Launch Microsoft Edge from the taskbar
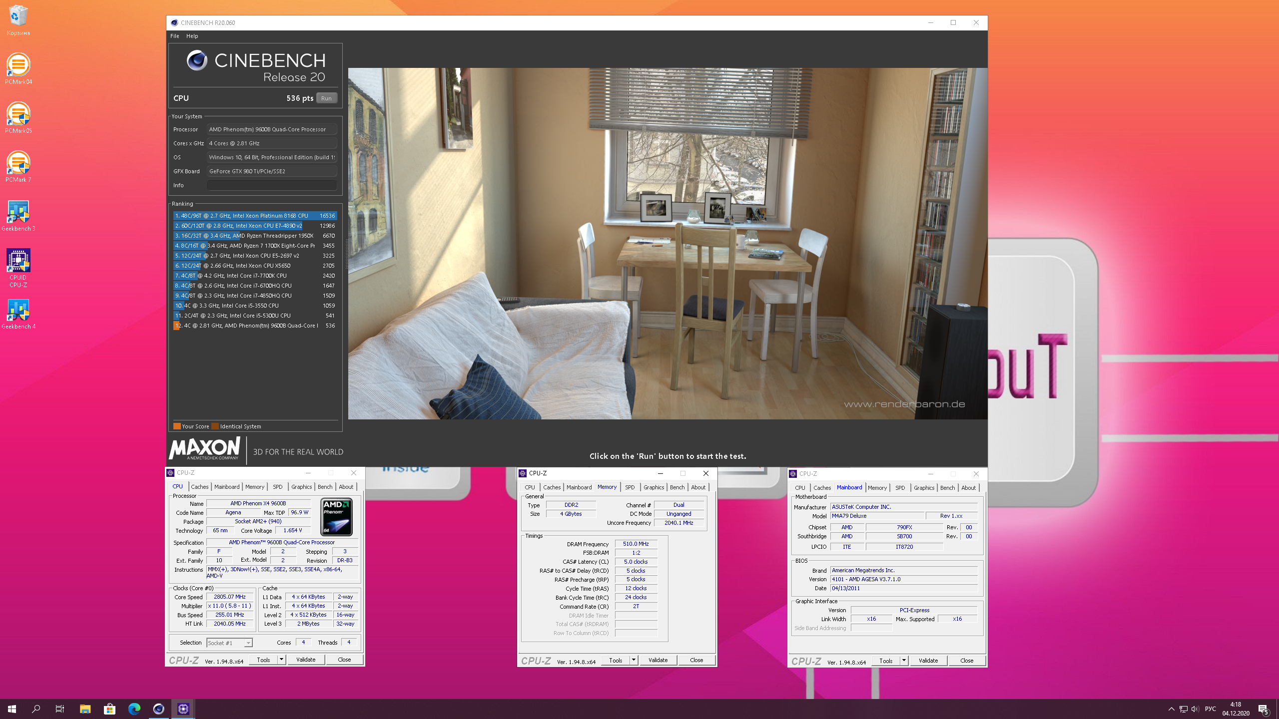 134,709
